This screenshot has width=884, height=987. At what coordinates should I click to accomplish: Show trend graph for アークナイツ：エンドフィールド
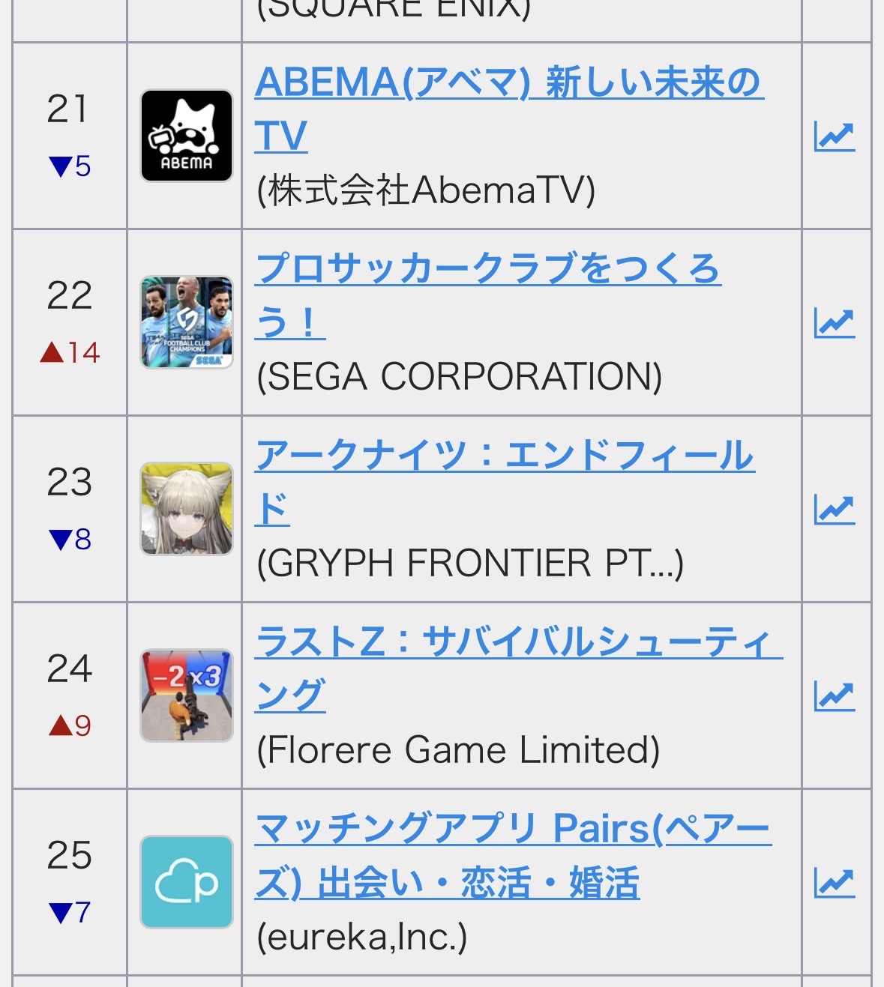click(x=834, y=510)
